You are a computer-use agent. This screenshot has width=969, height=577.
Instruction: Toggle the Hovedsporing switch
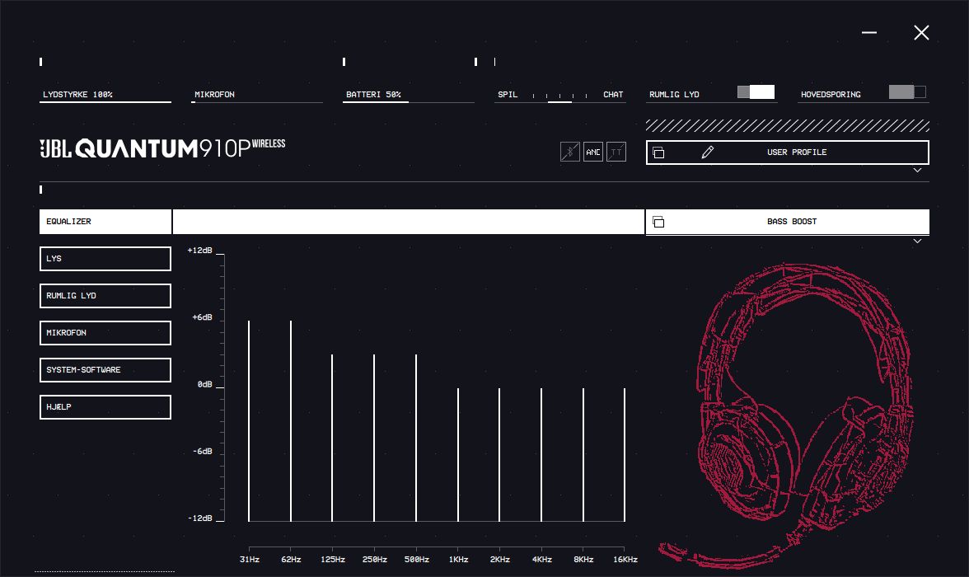pos(907,92)
